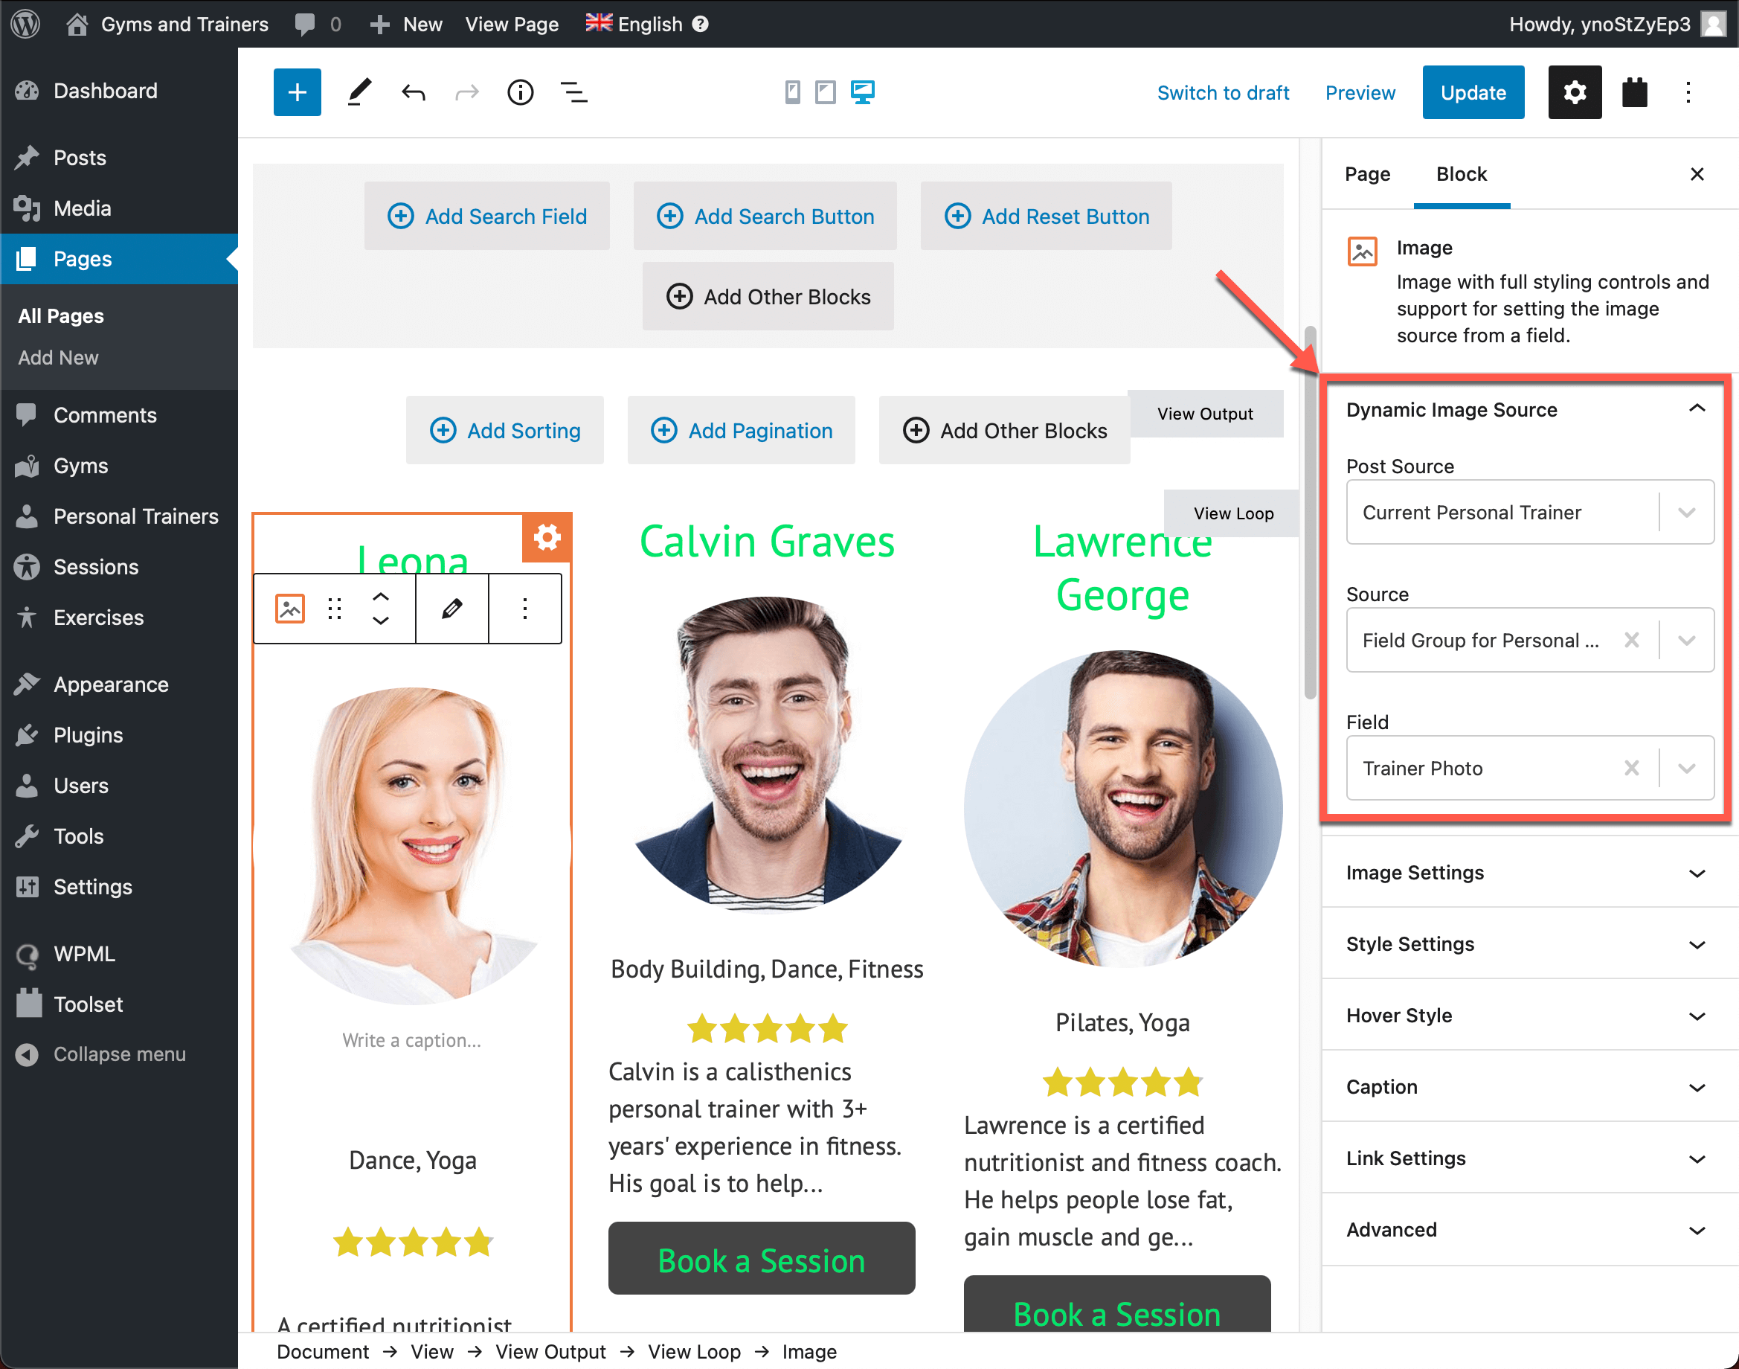Image resolution: width=1739 pixels, height=1369 pixels.
Task: Undo the last edit
Action: (414, 93)
